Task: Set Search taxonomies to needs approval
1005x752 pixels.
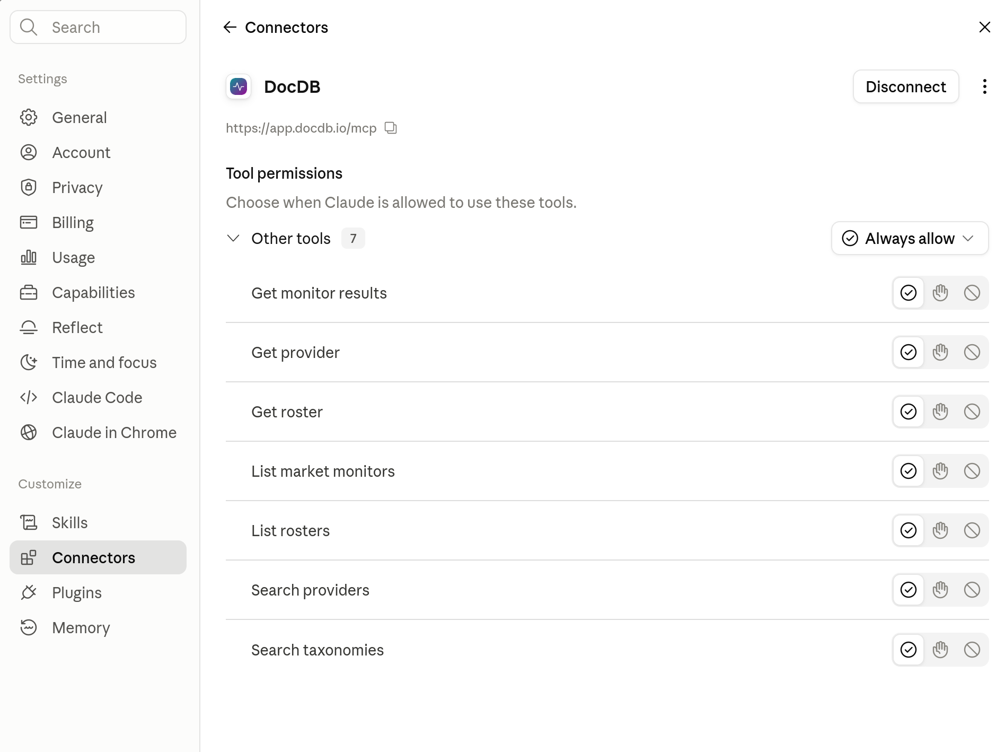Action: (x=940, y=650)
